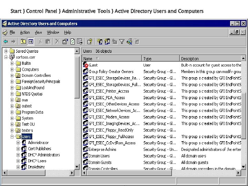Click the Export List toolbar icon

80,41
